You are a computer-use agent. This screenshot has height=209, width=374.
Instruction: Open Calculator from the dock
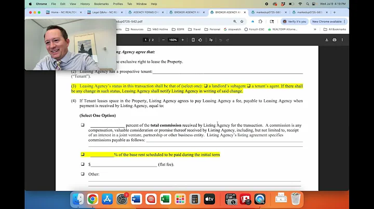click(x=195, y=199)
